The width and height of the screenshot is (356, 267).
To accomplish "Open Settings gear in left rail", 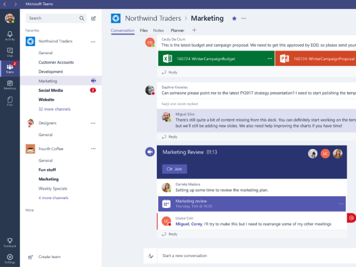I will [x=9, y=258].
